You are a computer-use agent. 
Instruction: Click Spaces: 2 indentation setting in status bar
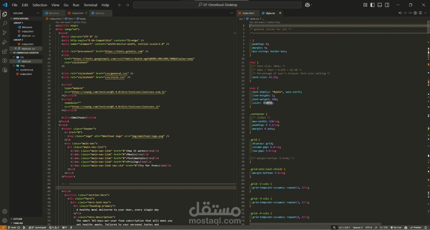[x=358, y=227]
